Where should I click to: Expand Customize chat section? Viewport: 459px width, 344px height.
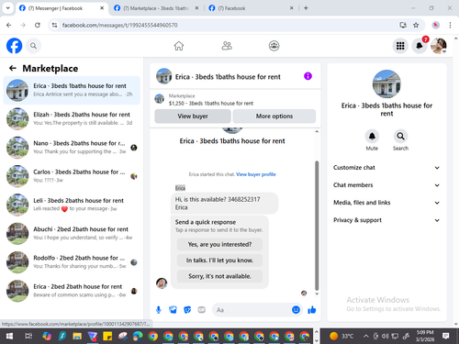point(386,168)
